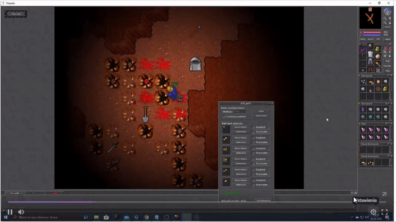Toggle Enabled checkbox for fifth loot object
Screen dimensions: 396x222
(253, 170)
